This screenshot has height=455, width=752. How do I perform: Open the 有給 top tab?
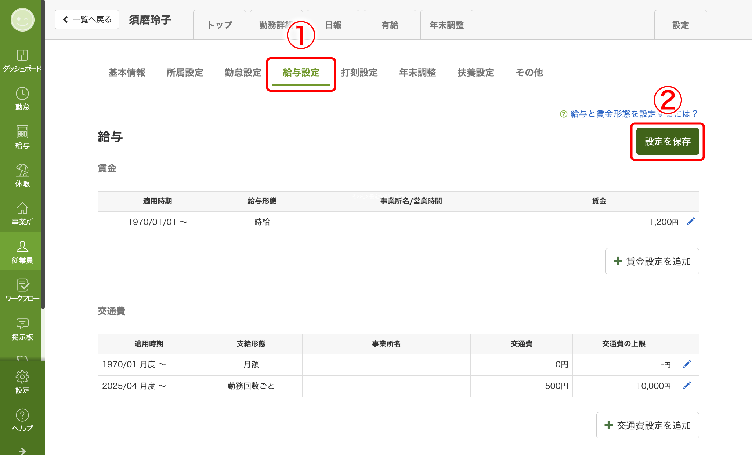click(390, 25)
